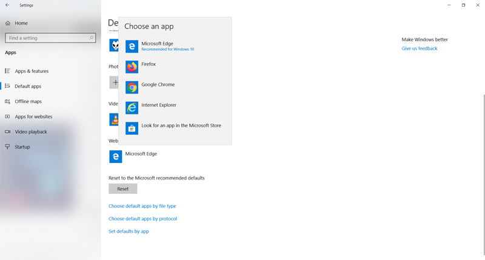
Task: Click the Internet Explorer label
Action: (x=159, y=105)
